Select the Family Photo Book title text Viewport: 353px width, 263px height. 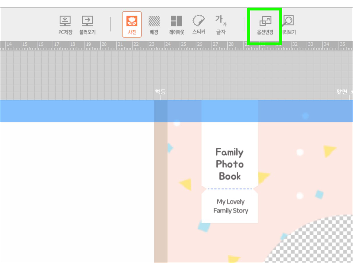(230, 164)
